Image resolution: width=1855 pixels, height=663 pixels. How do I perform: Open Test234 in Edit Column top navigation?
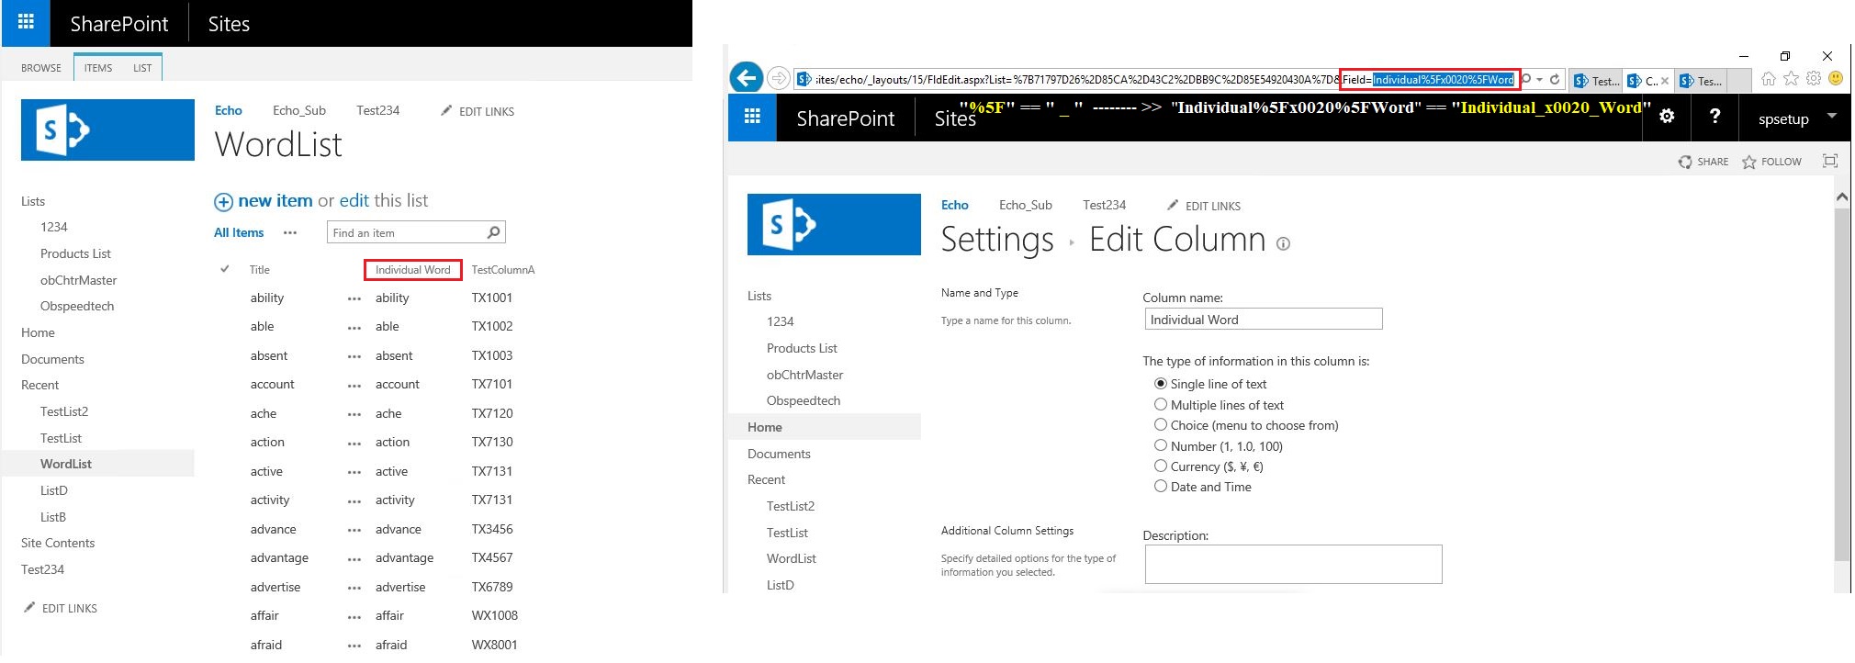point(1104,205)
